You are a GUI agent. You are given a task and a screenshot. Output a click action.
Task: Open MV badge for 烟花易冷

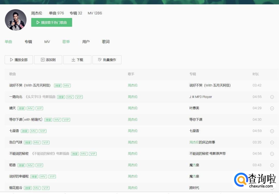tap(37, 188)
